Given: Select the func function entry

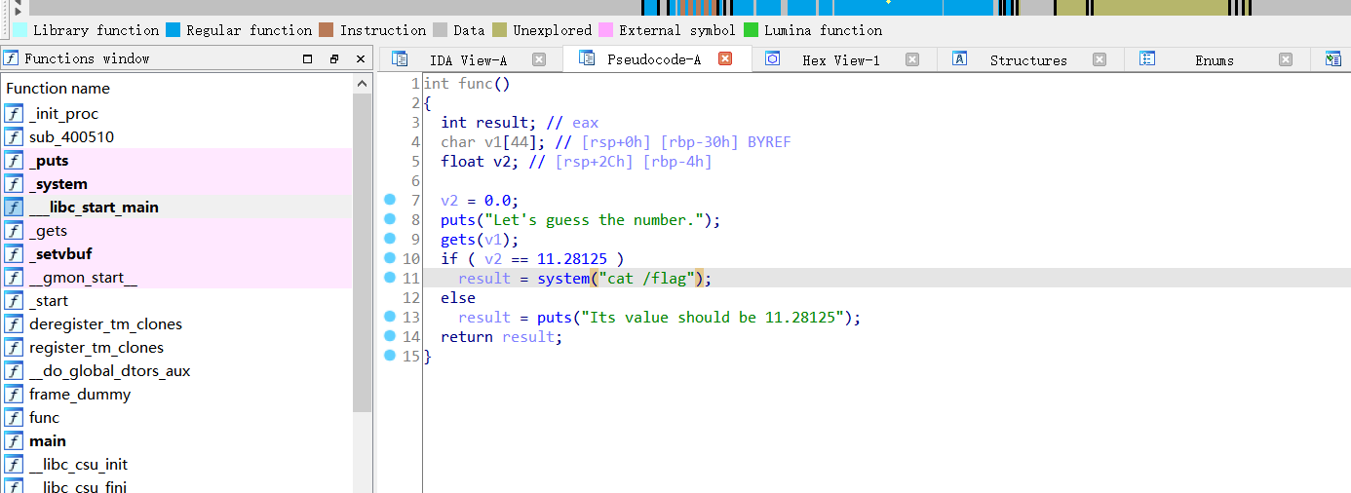Looking at the screenshot, I should click(176, 417).
